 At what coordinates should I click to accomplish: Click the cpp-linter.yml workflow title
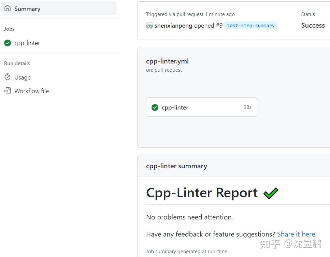click(x=167, y=61)
